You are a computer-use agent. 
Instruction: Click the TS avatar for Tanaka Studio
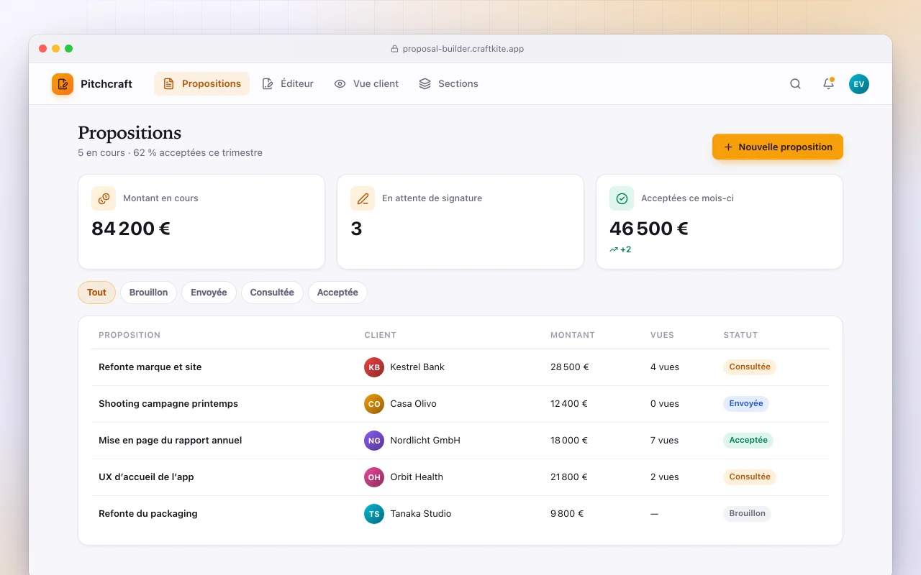click(374, 514)
